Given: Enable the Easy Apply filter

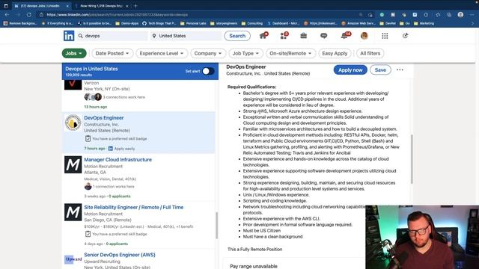Looking at the screenshot, I should [335, 53].
